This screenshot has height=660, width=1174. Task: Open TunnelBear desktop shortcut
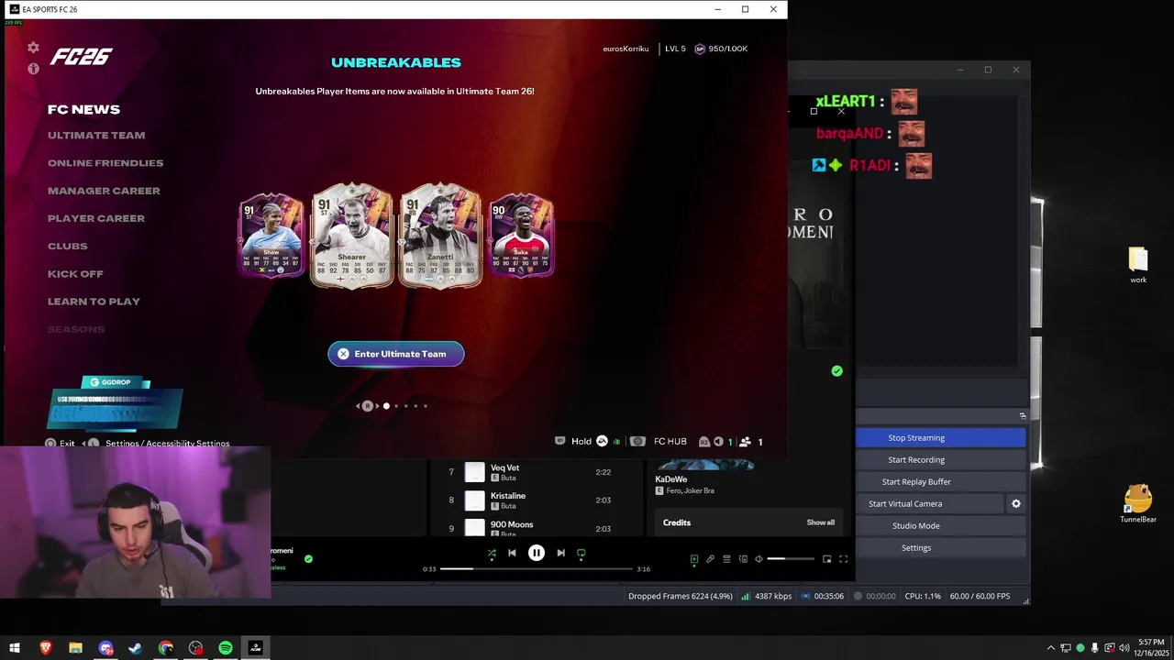point(1138,504)
